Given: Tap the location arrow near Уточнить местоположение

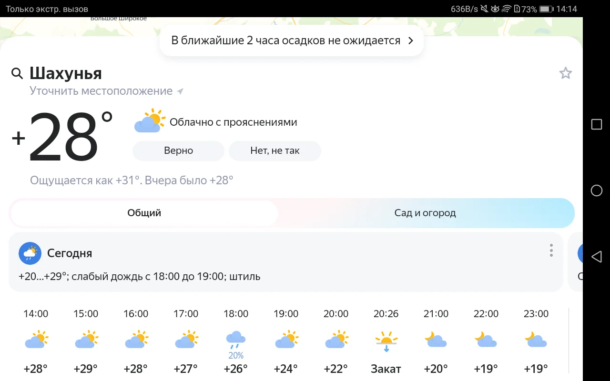Looking at the screenshot, I should click(180, 90).
